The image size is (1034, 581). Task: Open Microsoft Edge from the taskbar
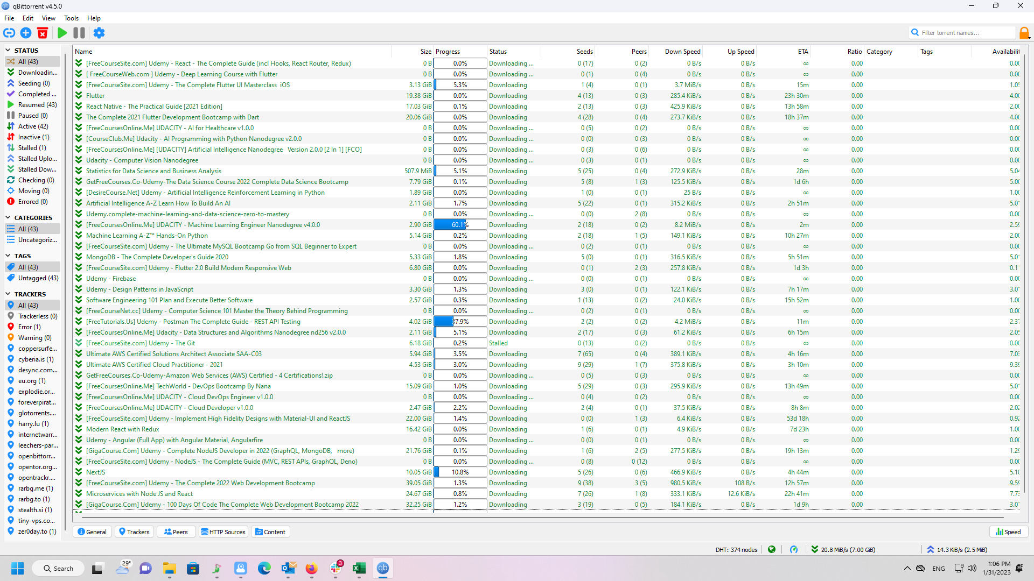pyautogui.click(x=264, y=568)
